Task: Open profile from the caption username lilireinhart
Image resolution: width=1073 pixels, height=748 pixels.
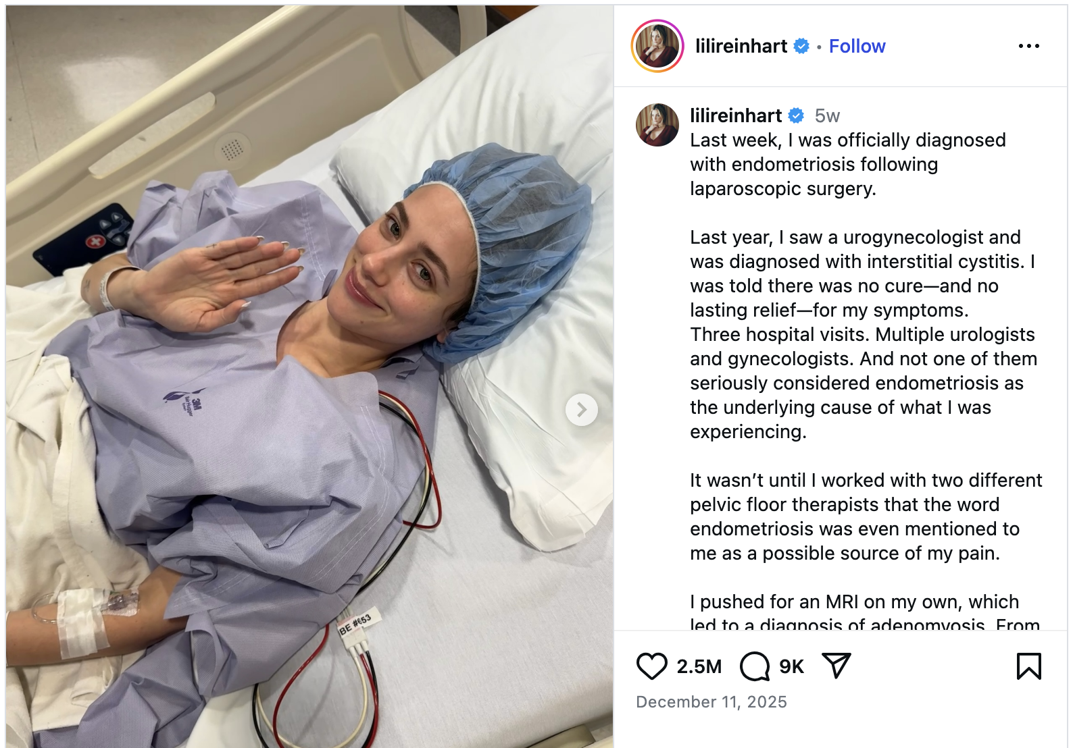Action: 736,116
